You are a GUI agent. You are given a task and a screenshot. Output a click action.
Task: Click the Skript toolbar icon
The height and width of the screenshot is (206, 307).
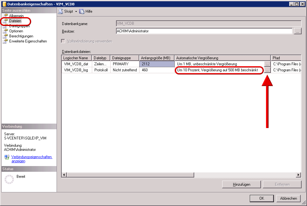pos(61,11)
